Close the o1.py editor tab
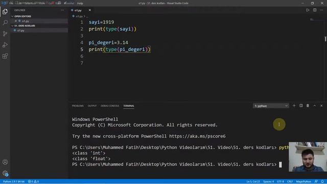 [x=90, y=10]
